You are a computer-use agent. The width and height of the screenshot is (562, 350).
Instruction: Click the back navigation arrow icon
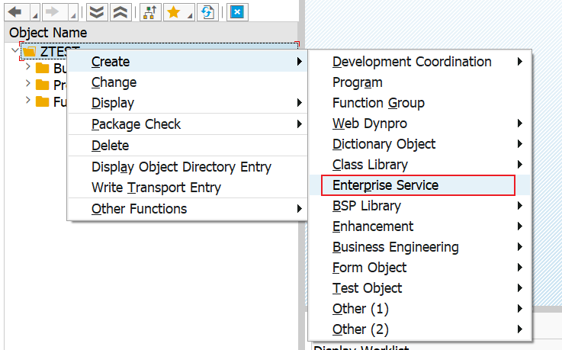pos(16,12)
